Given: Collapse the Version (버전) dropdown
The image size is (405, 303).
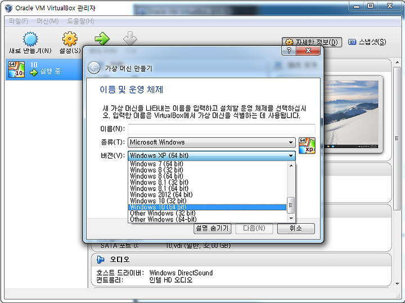Looking at the screenshot, I should [211, 156].
